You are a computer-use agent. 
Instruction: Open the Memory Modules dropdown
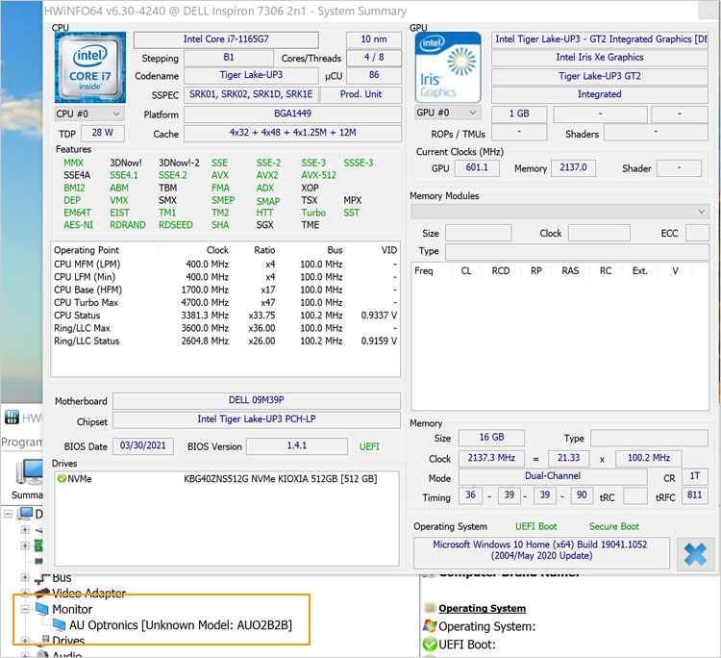point(559,212)
